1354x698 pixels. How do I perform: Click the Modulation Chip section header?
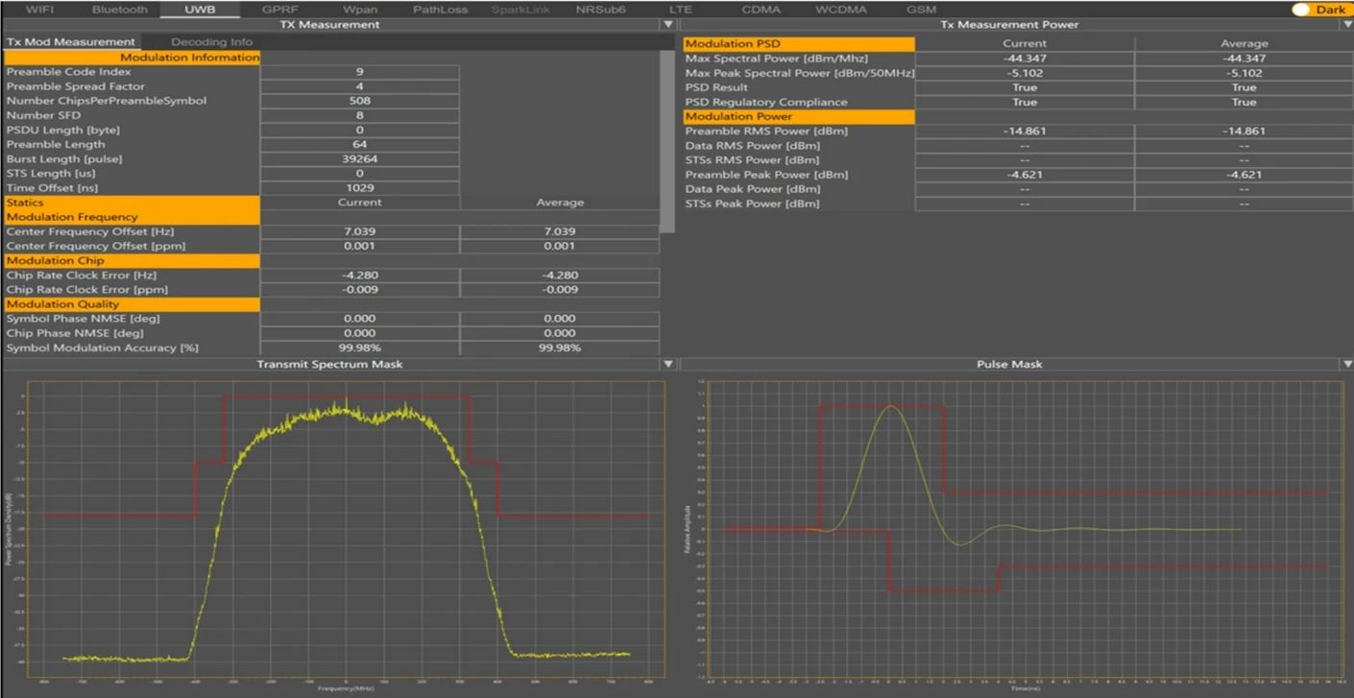pyautogui.click(x=132, y=260)
